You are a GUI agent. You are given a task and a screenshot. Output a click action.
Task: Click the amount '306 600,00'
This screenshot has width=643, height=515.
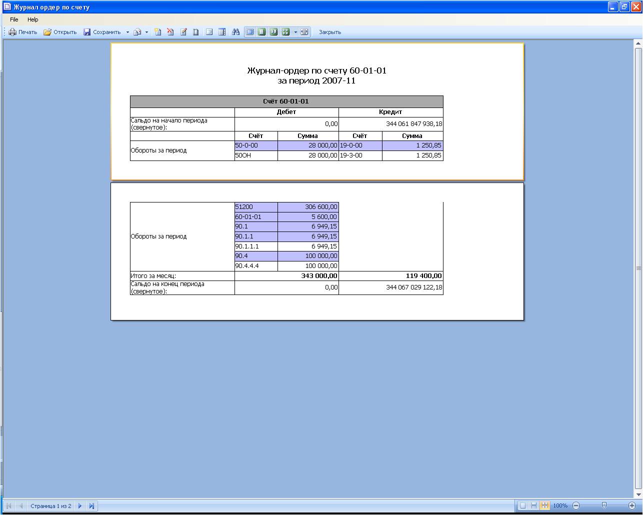click(x=308, y=207)
